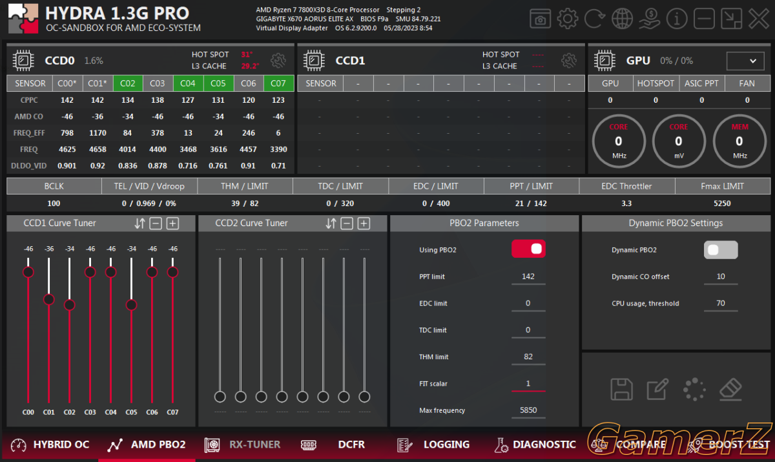Click the dotted spinner icon

pyautogui.click(x=694, y=390)
